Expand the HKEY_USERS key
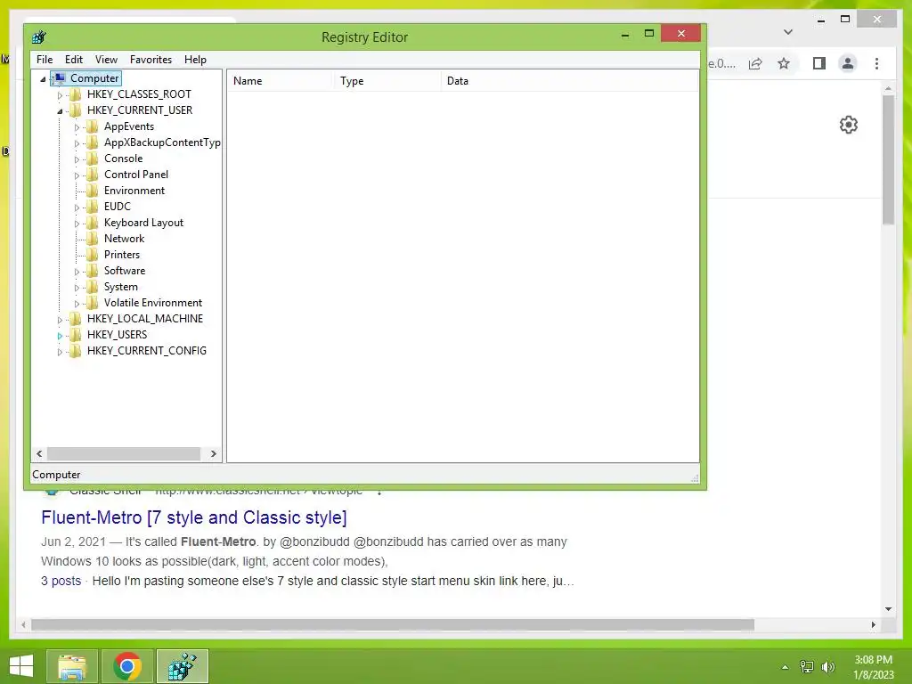This screenshot has height=684, width=912. 60,336
